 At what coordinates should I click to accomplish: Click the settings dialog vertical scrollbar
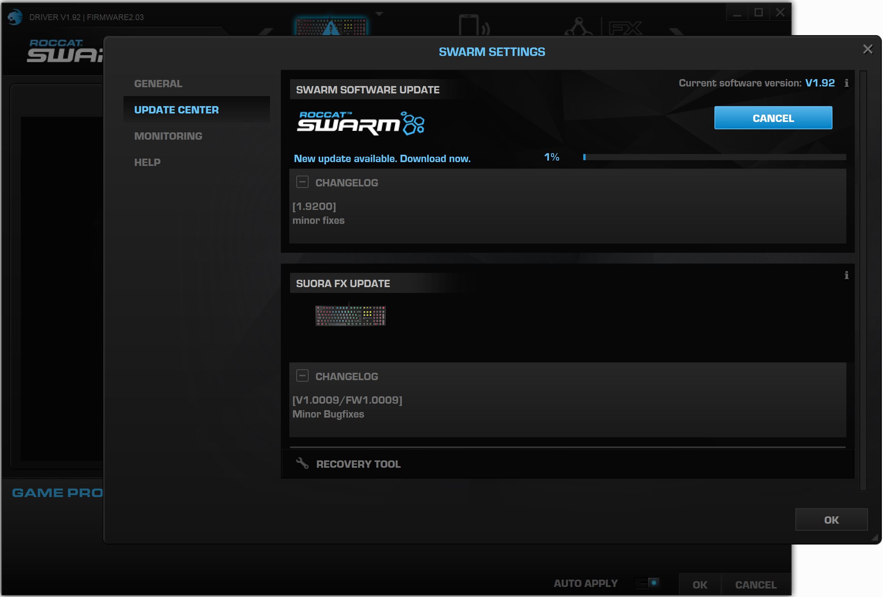point(863,281)
